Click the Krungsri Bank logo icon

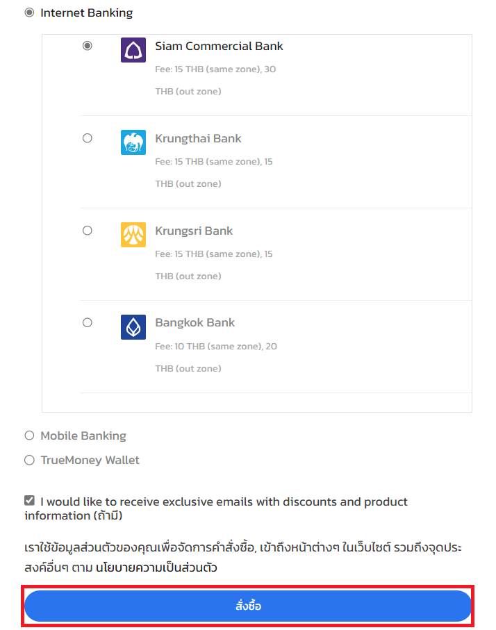tap(133, 235)
